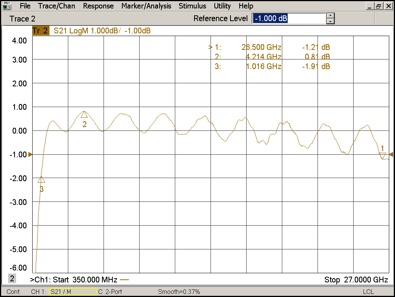The image size is (395, 297).
Task: Click the Cont. status bar entry
Action: 13,292
